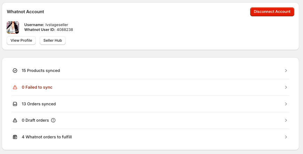Open the 0 Failed to sync row chevron
Viewport: 303px width, 154px height.
tap(286, 87)
